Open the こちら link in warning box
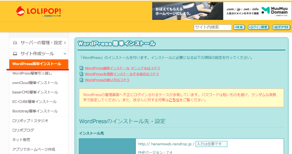 [174, 100]
